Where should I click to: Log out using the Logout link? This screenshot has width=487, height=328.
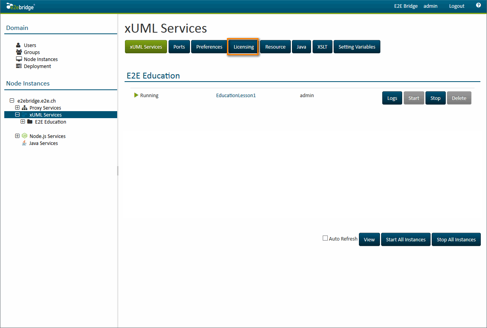[457, 6]
